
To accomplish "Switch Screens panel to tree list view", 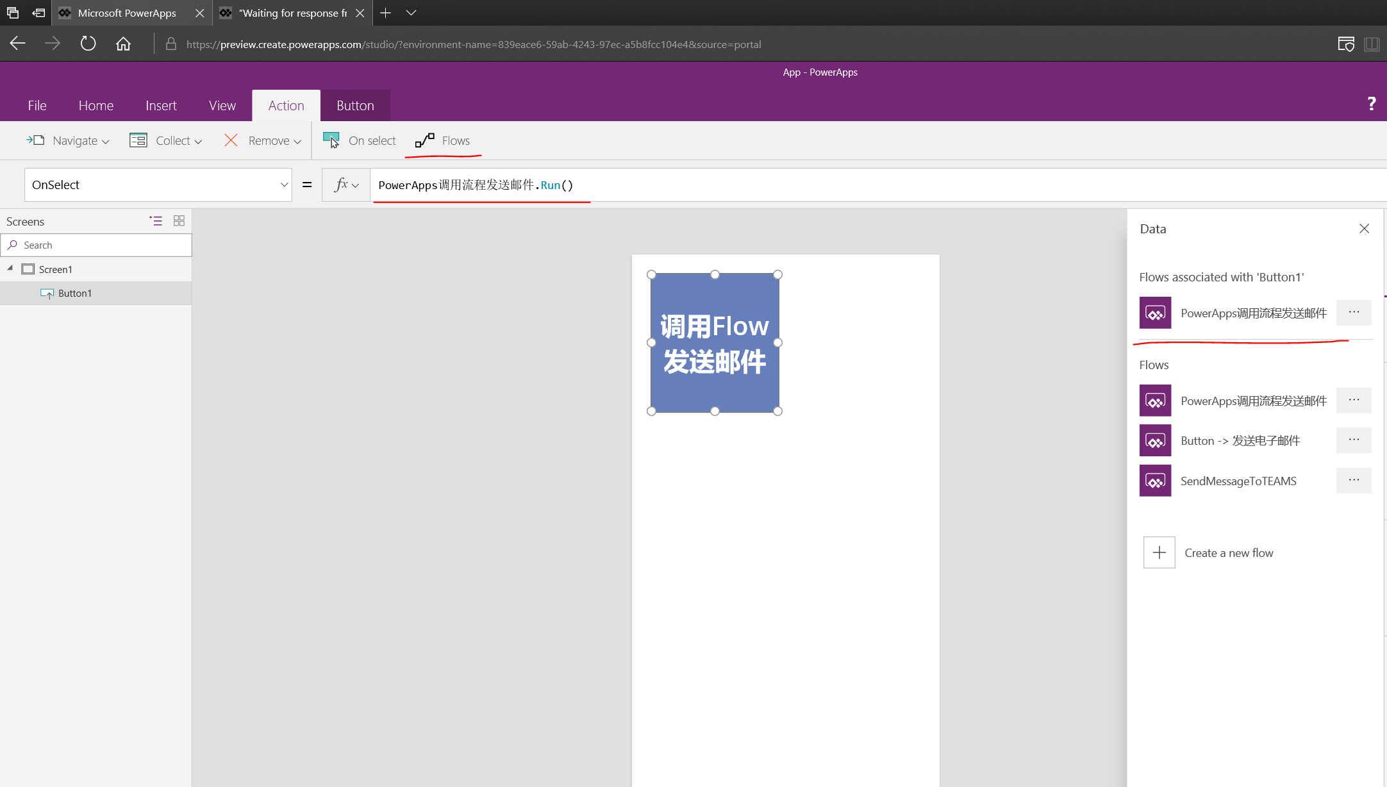I will [x=156, y=221].
